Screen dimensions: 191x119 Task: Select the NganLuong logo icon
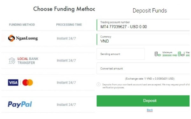[11, 38]
